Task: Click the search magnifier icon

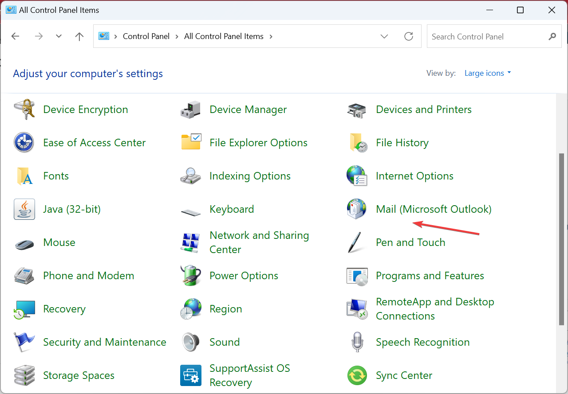Action: [x=552, y=36]
